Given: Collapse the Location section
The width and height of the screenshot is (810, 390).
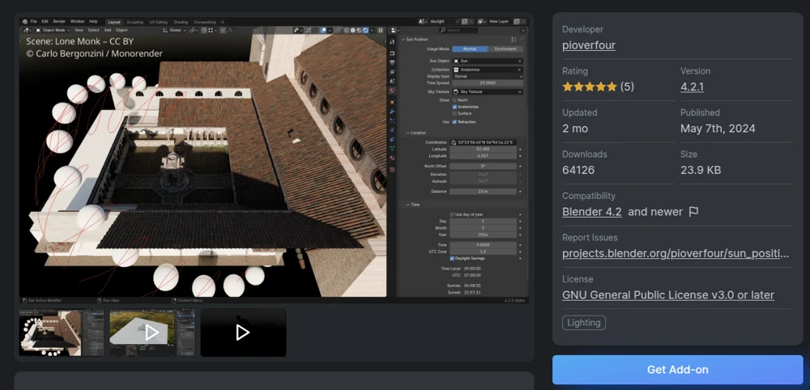Looking at the screenshot, I should click(407, 133).
